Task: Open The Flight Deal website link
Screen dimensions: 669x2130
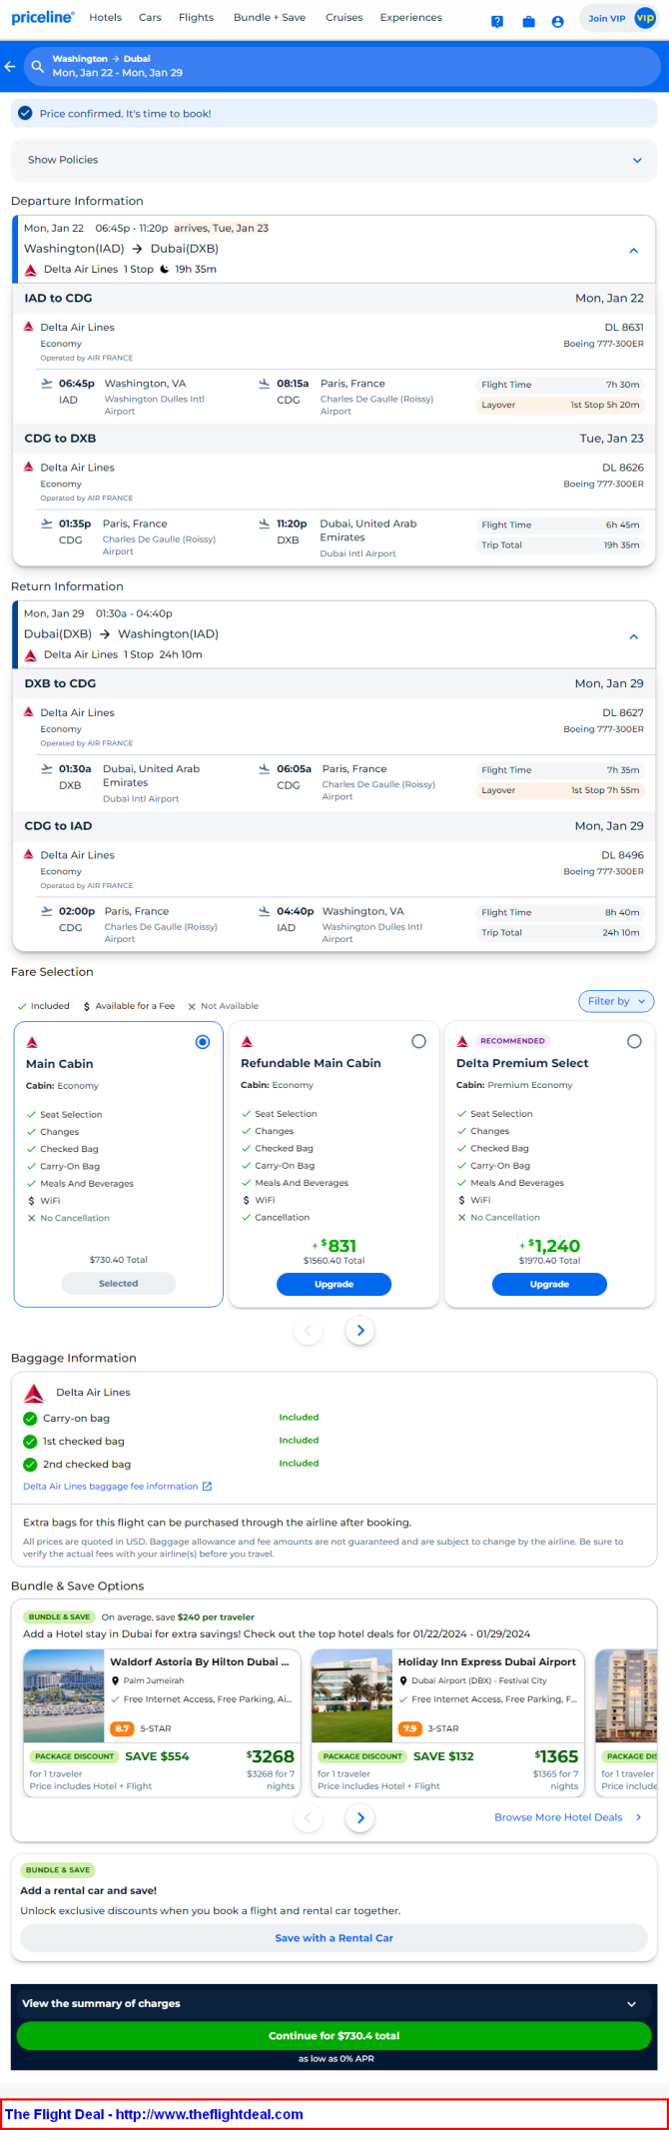Action: click(x=154, y=2114)
